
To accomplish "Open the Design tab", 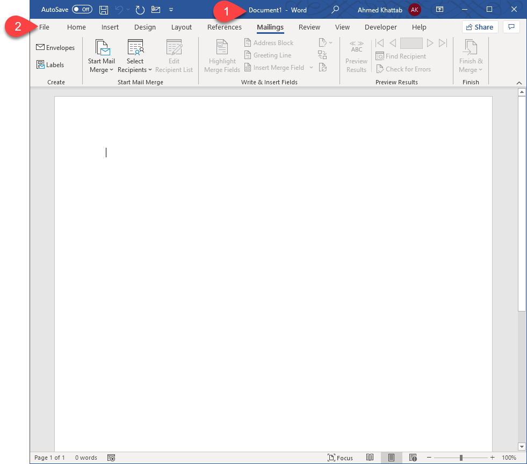I will click(x=145, y=27).
